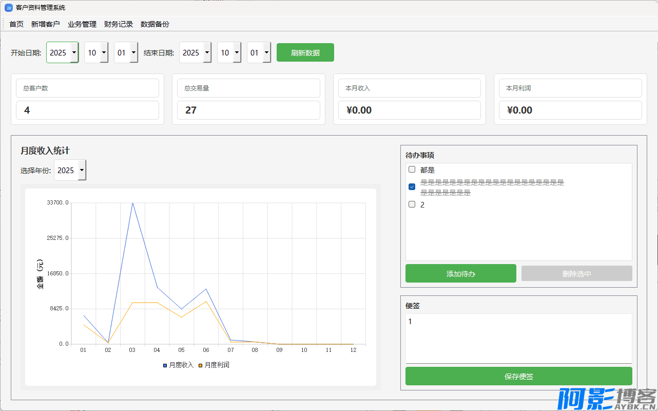
Task: Open the 新增客户 menu
Action: (45, 24)
